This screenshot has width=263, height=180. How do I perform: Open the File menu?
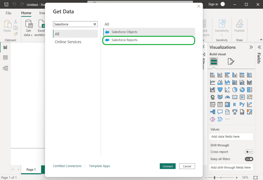tap(8, 13)
